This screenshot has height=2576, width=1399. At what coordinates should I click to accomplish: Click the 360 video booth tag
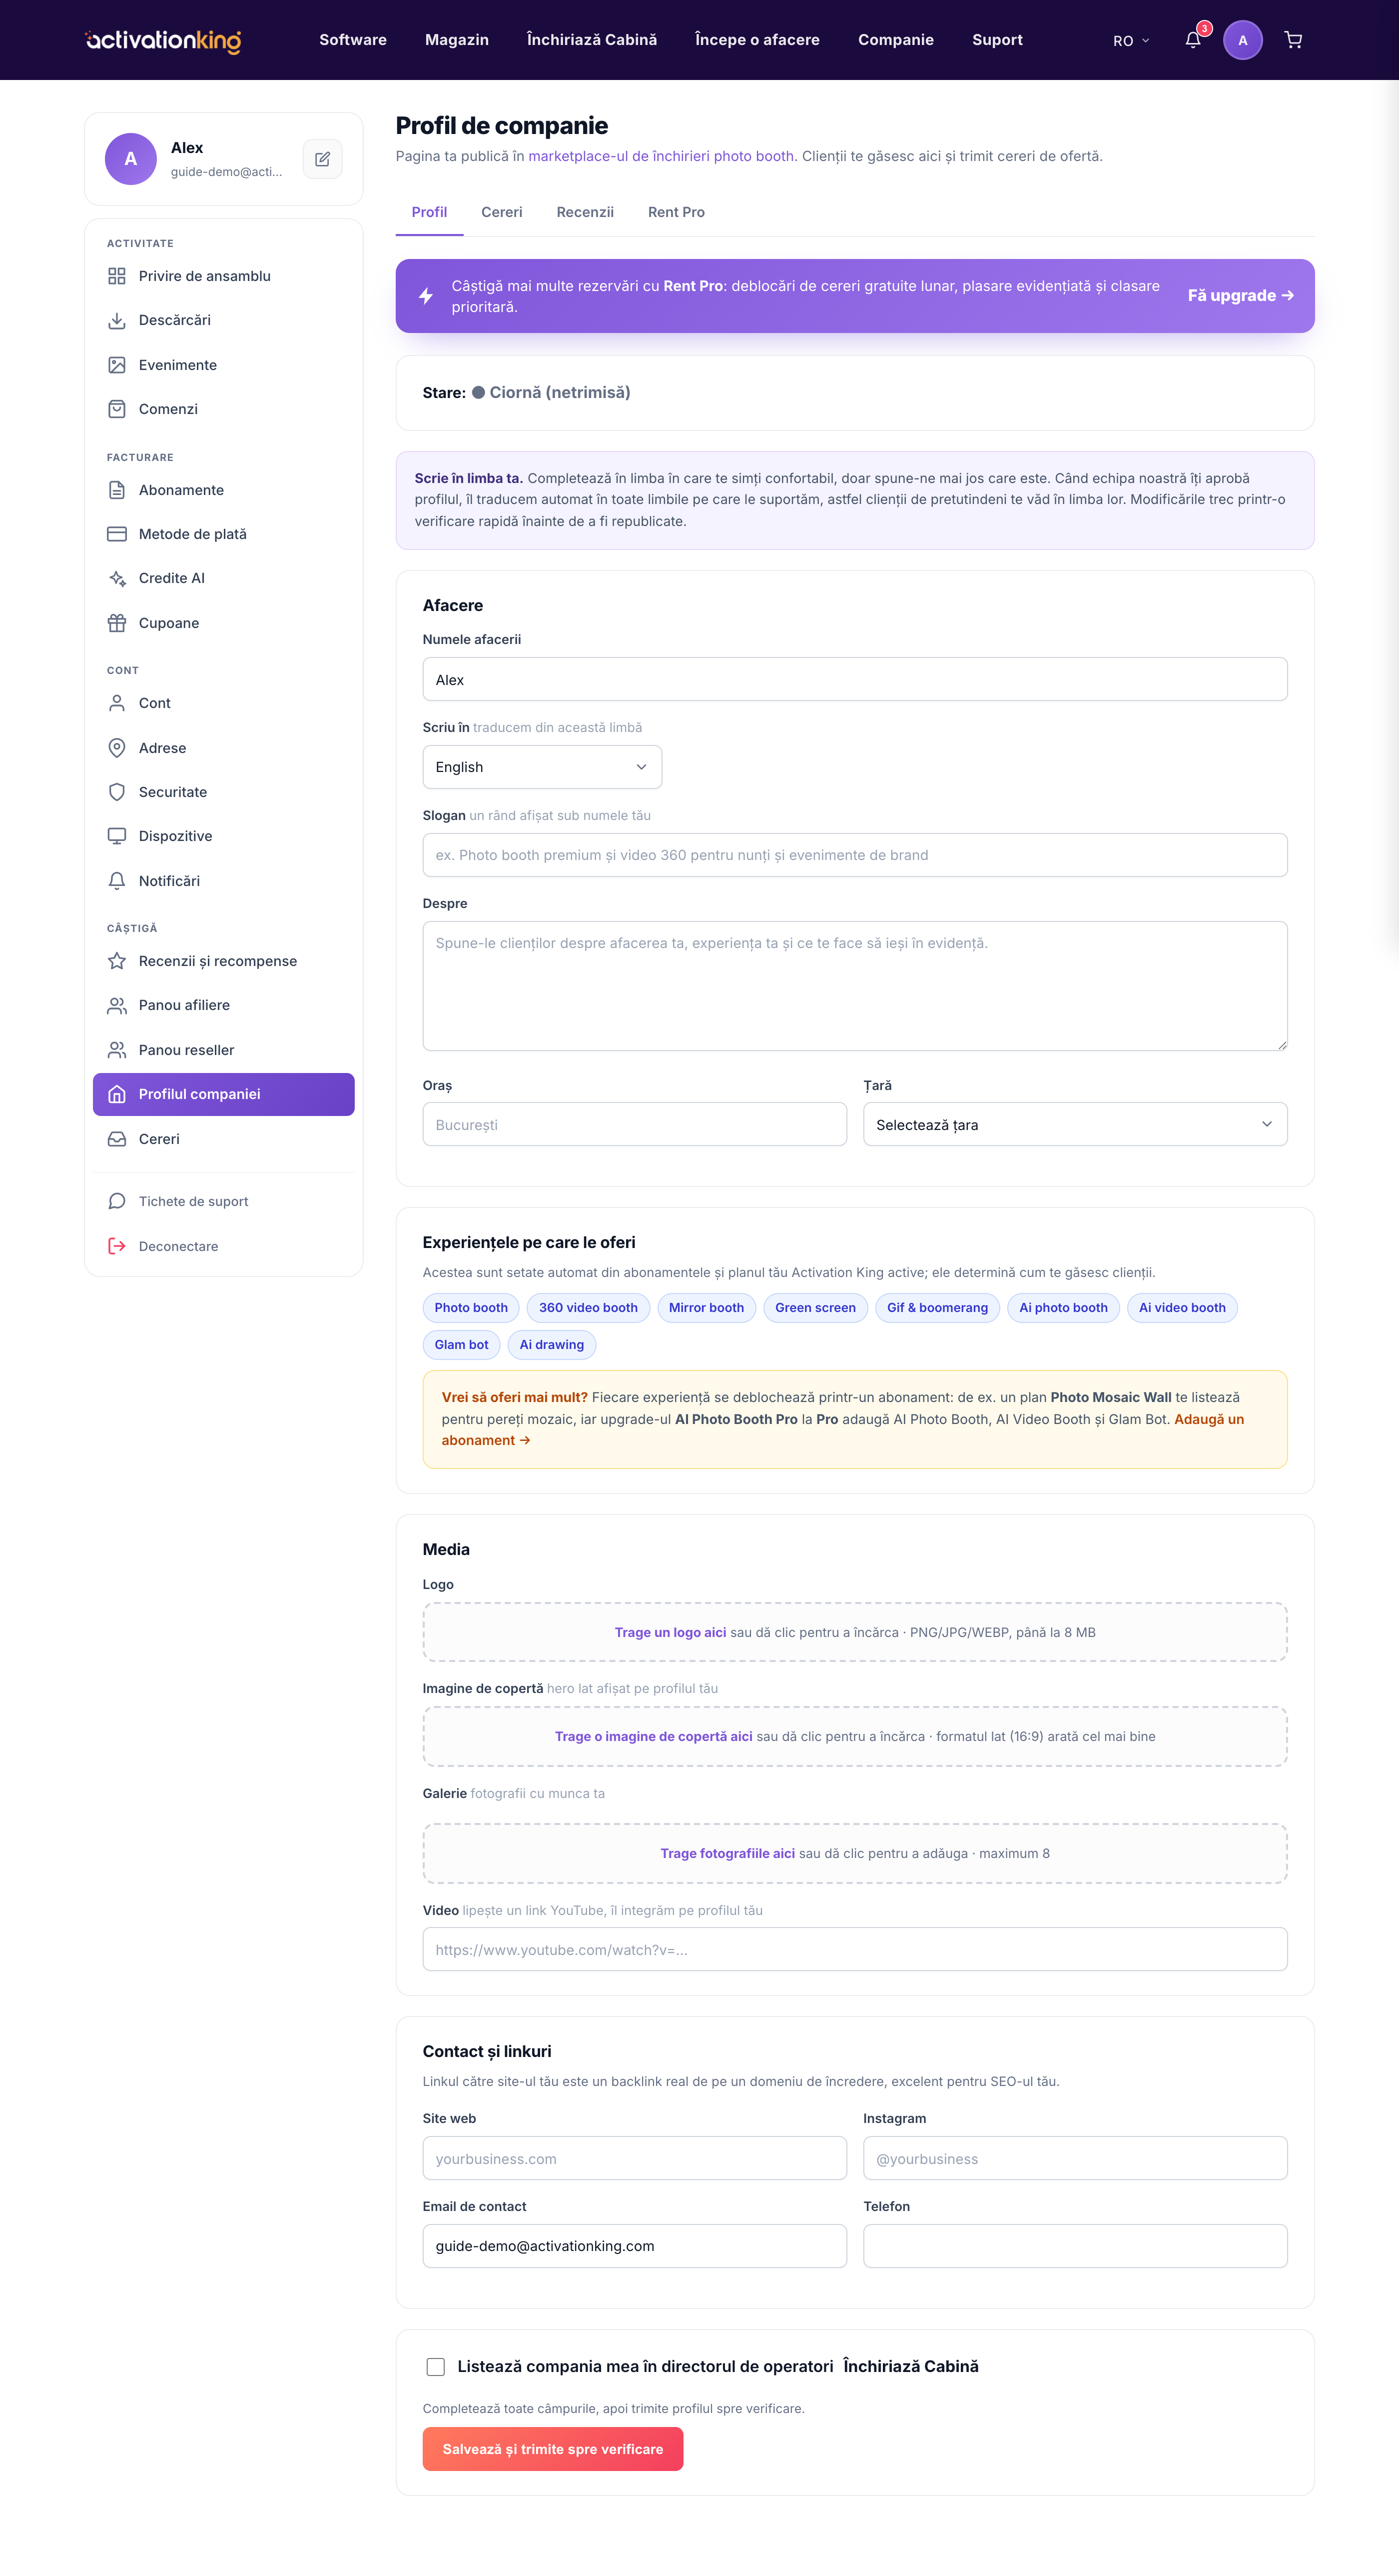(x=588, y=1308)
